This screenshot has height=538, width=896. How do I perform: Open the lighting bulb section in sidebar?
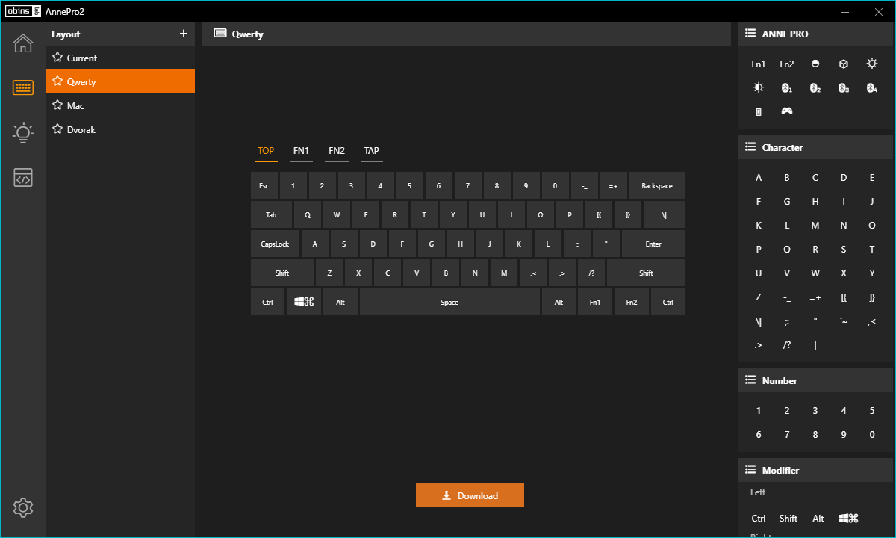(23, 133)
